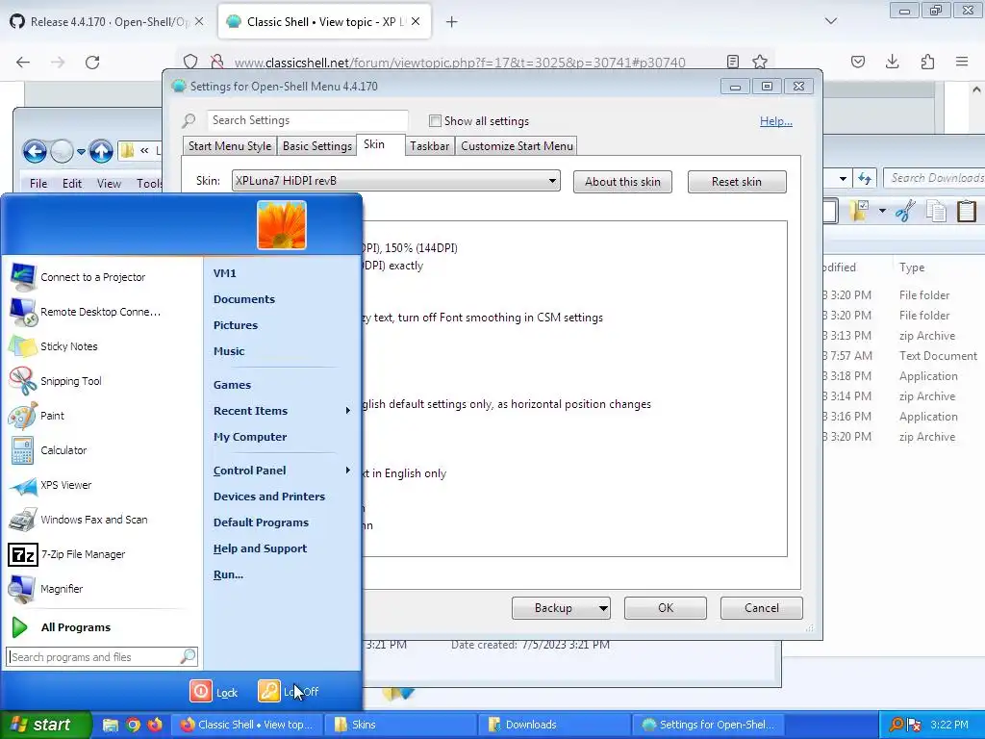This screenshot has height=739, width=985.
Task: Open Firefox extensions puzzle icon
Action: point(927,62)
